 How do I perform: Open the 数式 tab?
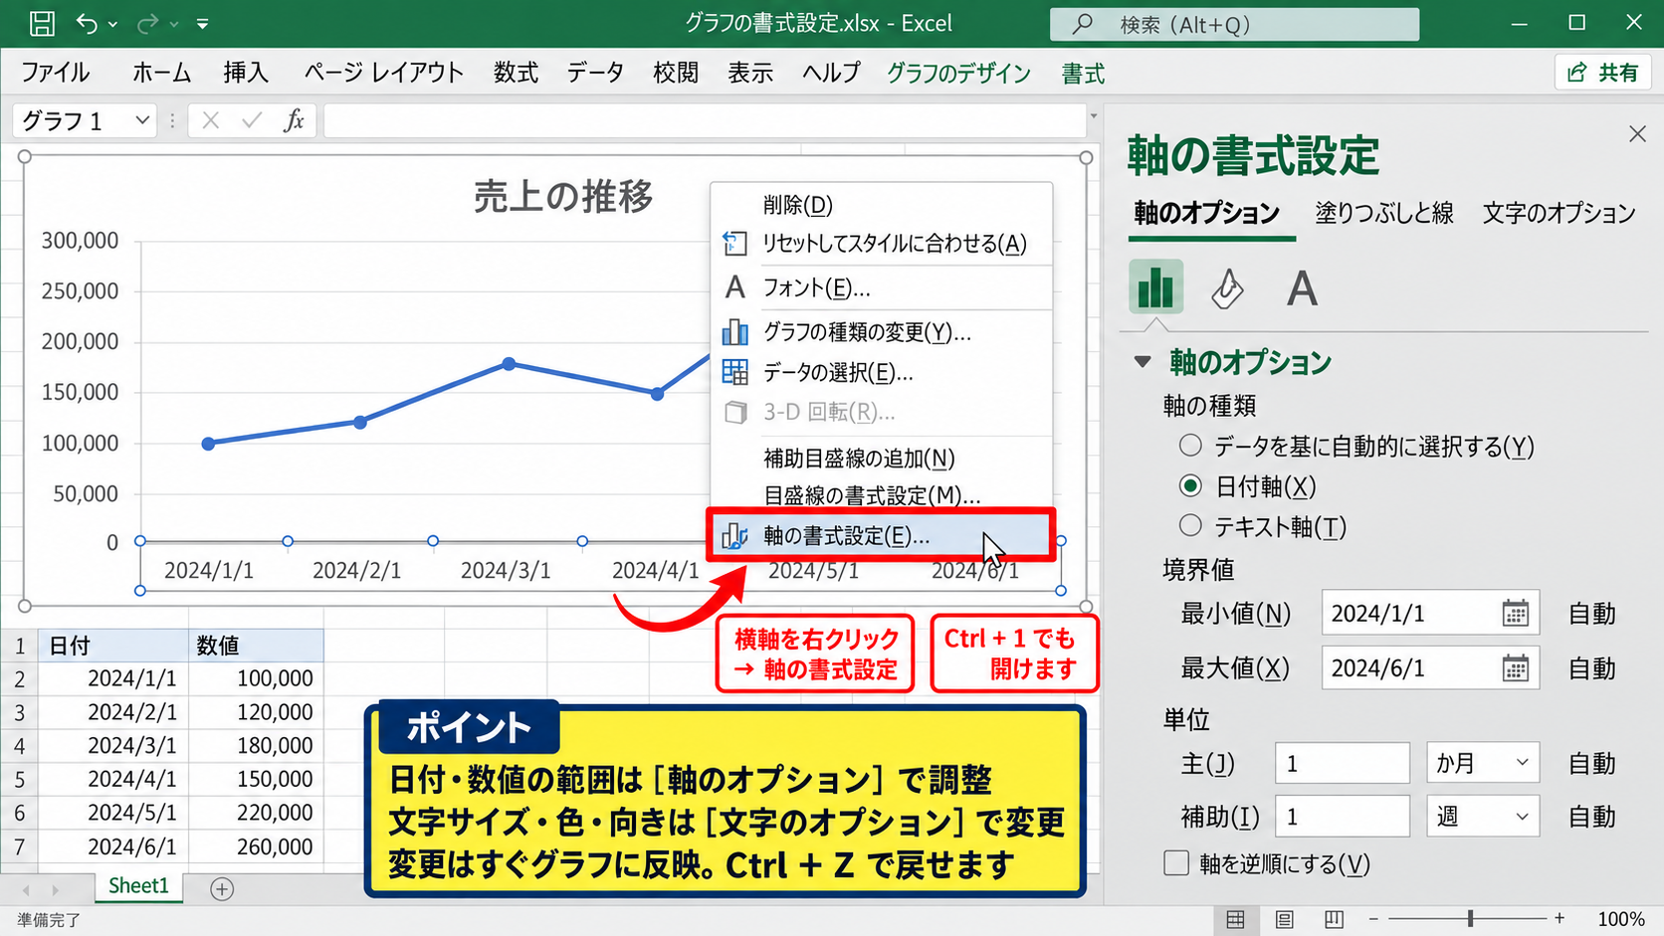[516, 73]
